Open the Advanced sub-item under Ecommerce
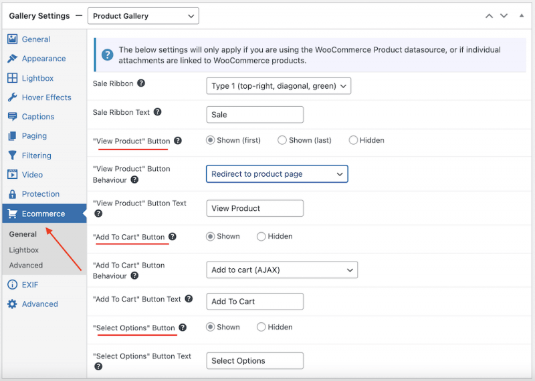The width and height of the screenshot is (535, 381). (x=26, y=266)
